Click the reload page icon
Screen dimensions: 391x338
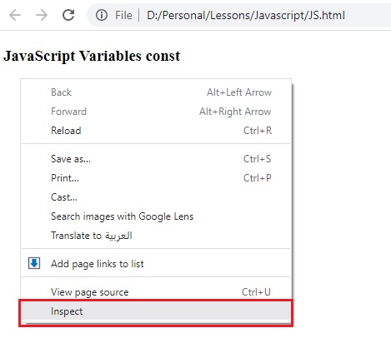68,15
